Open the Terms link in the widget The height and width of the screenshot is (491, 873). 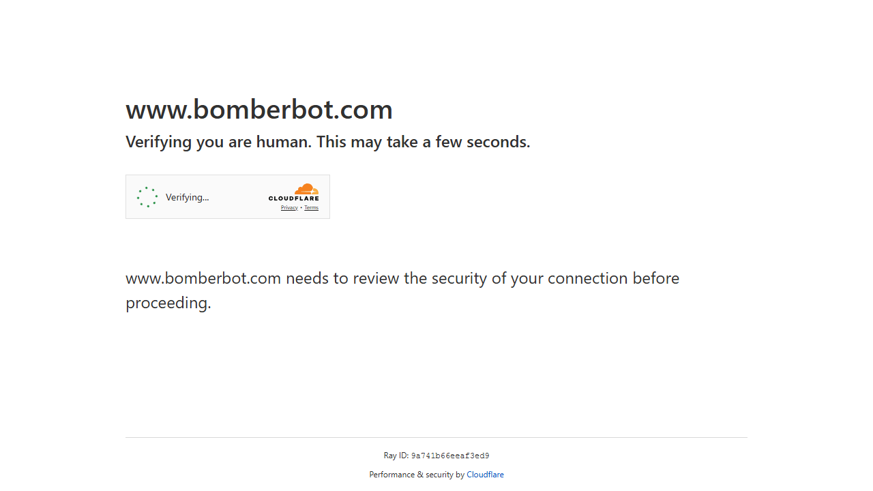pyautogui.click(x=311, y=208)
